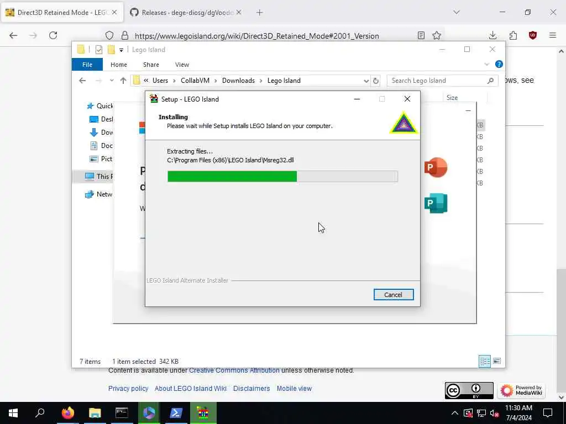Switch Explorer to details view

(x=485, y=361)
